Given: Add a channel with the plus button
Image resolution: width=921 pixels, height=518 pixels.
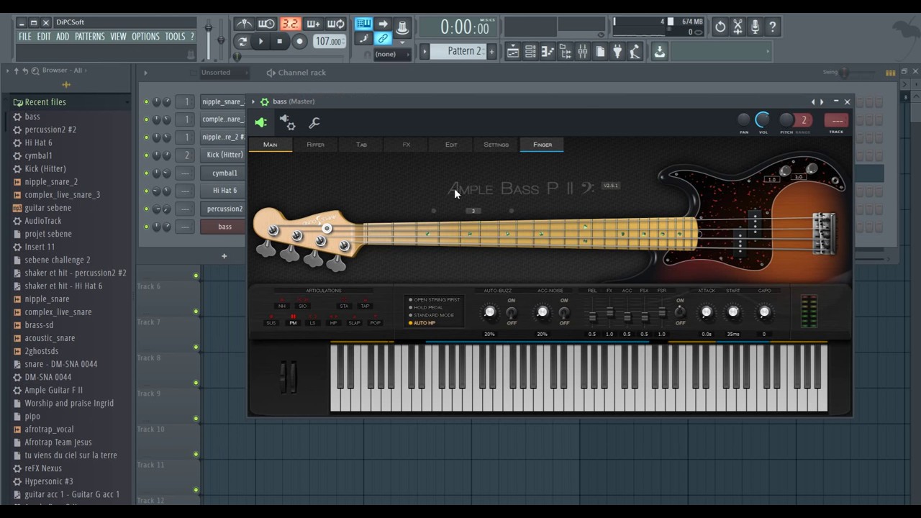Looking at the screenshot, I should [224, 256].
